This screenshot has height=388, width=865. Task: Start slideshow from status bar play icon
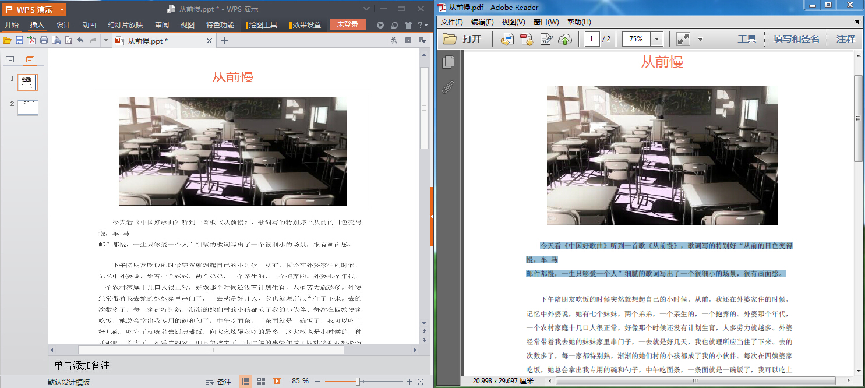[277, 382]
